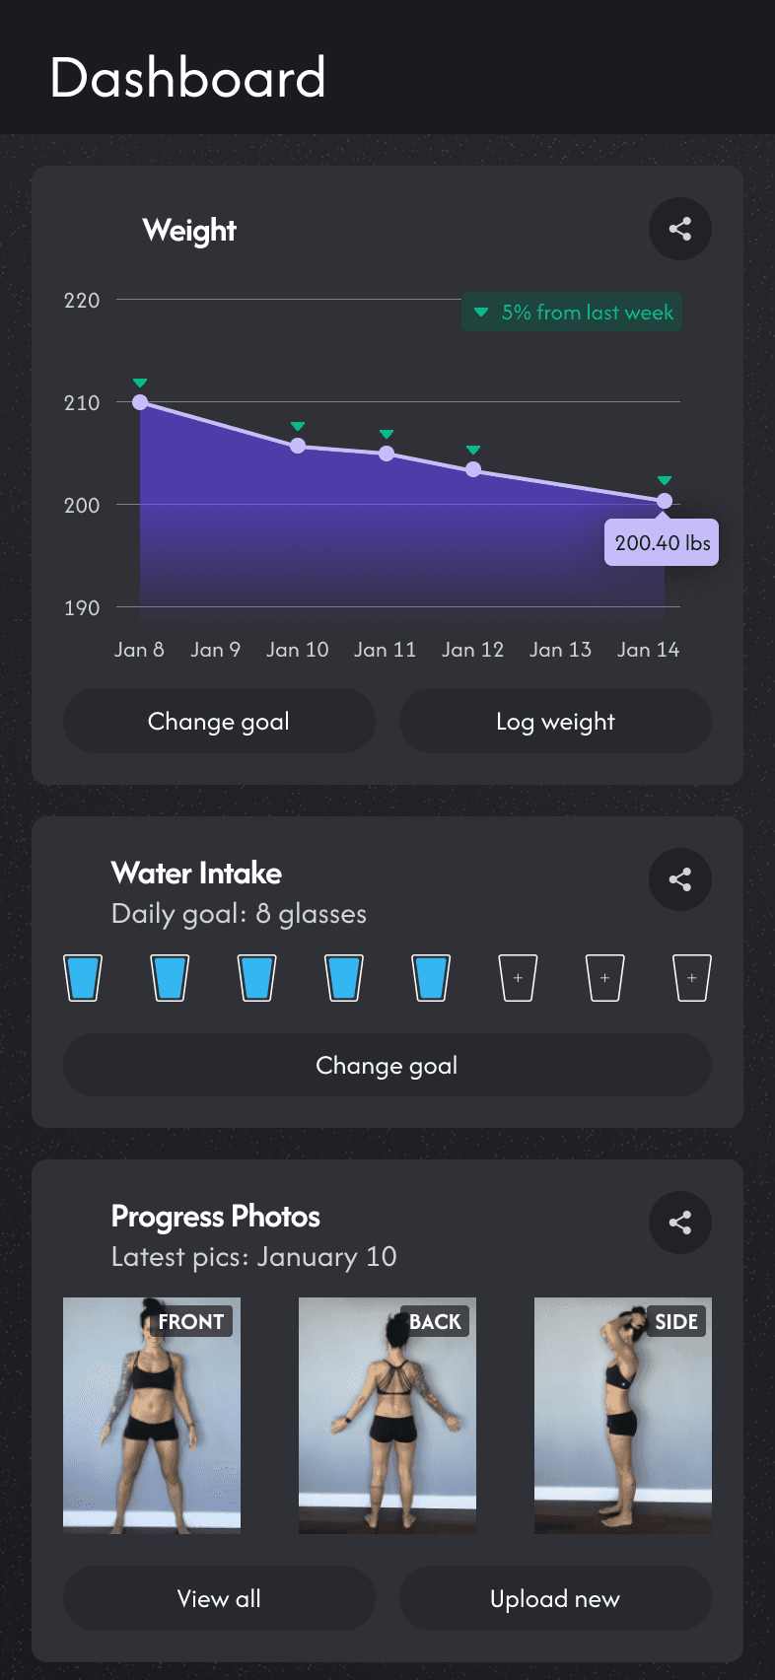Open the SIDE progress photo
Screen dimensions: 775x1680
[x=623, y=1416]
